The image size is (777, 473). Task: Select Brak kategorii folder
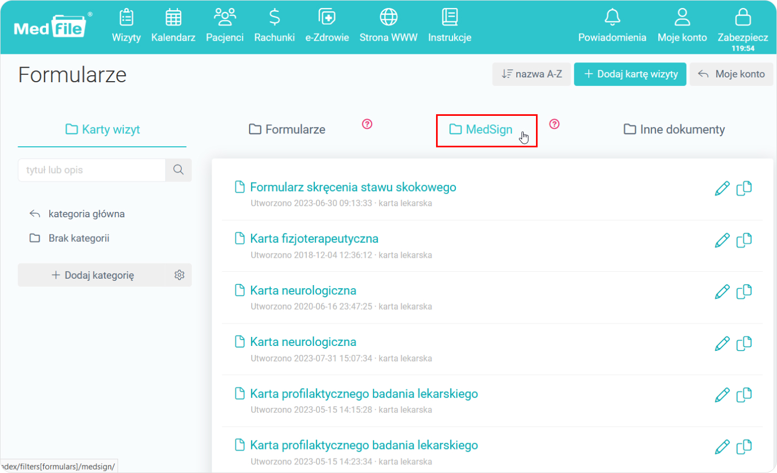(x=69, y=238)
